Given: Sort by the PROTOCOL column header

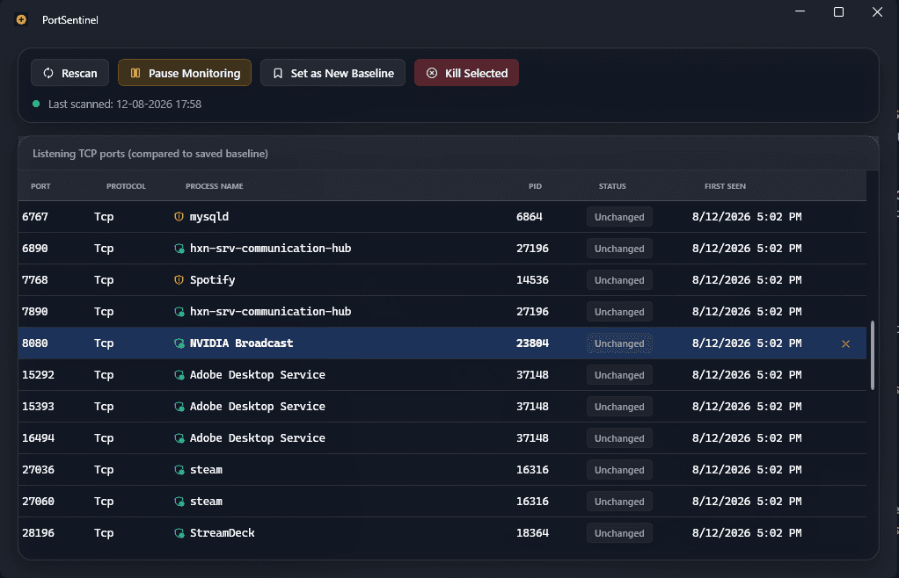Looking at the screenshot, I should point(126,186).
